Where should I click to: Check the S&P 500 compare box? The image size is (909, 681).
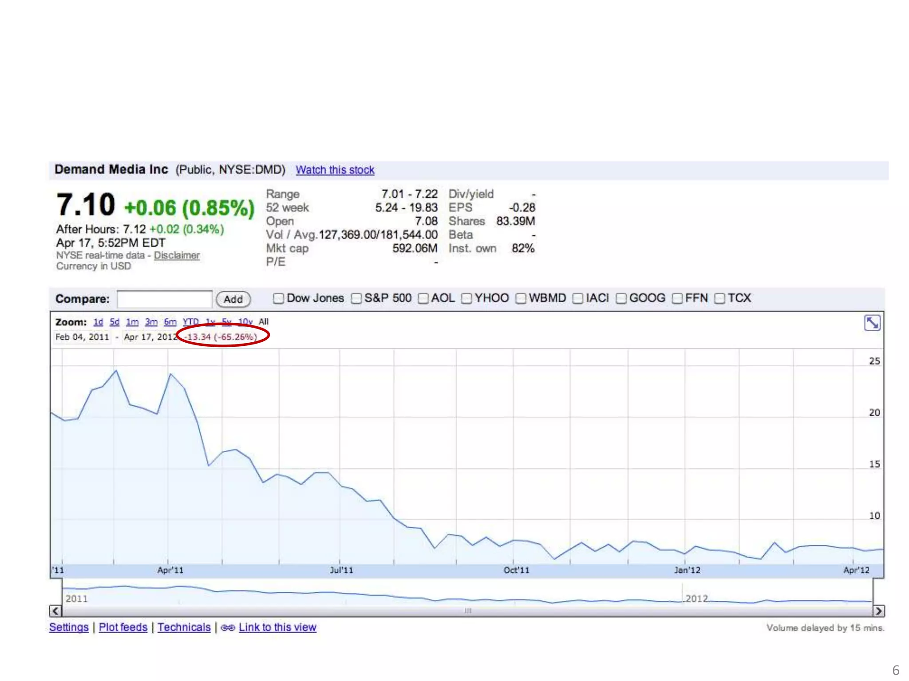point(356,298)
